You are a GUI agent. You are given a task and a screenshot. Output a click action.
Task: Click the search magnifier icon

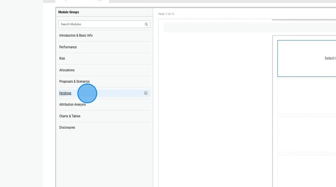[x=146, y=24]
